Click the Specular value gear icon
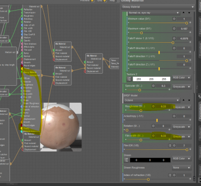 click(153, 86)
